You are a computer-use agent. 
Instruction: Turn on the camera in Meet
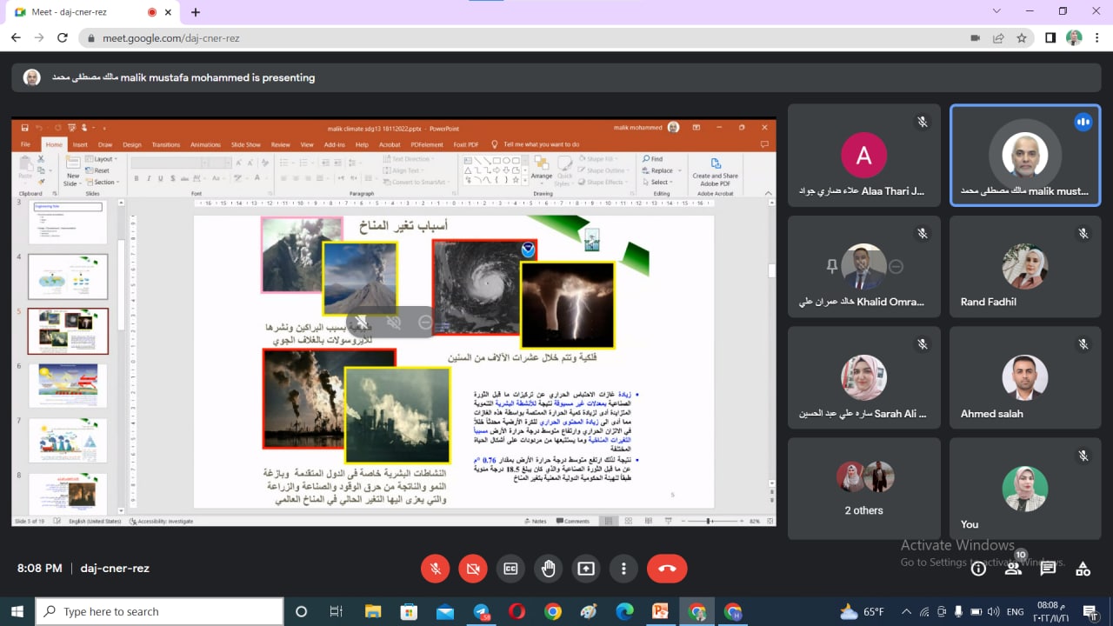tap(473, 569)
